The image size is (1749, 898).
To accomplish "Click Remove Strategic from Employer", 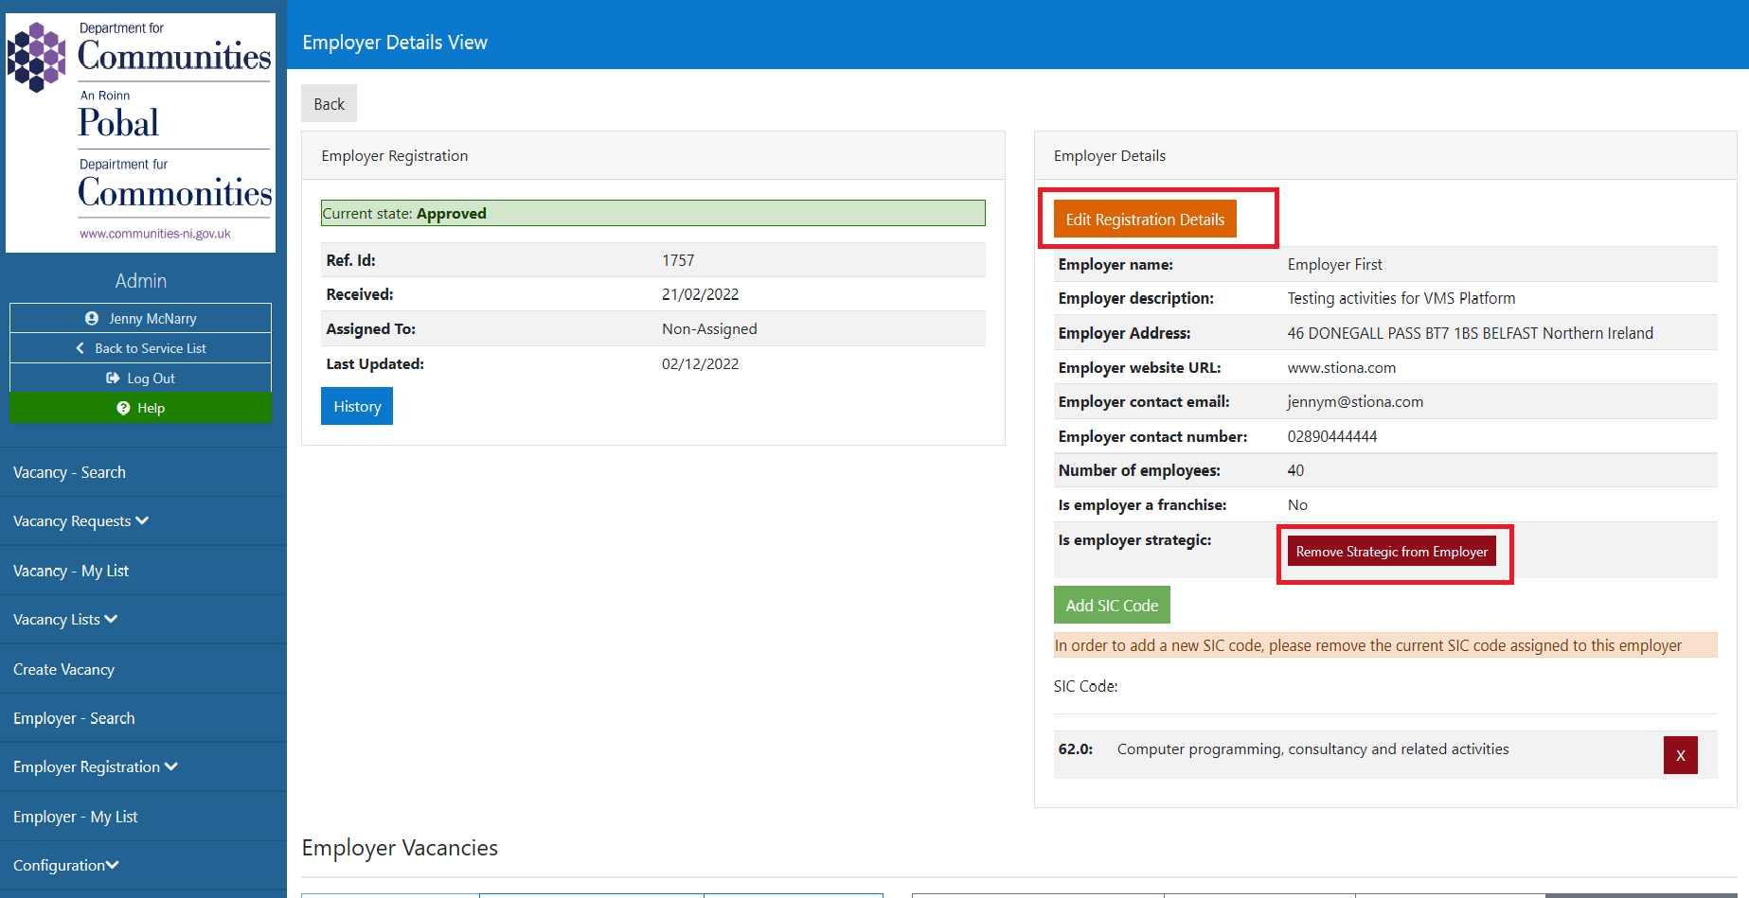I will (1391, 552).
